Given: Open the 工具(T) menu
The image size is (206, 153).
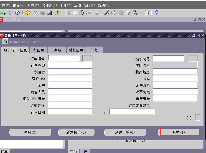Looking at the screenshot, I should (65, 5).
